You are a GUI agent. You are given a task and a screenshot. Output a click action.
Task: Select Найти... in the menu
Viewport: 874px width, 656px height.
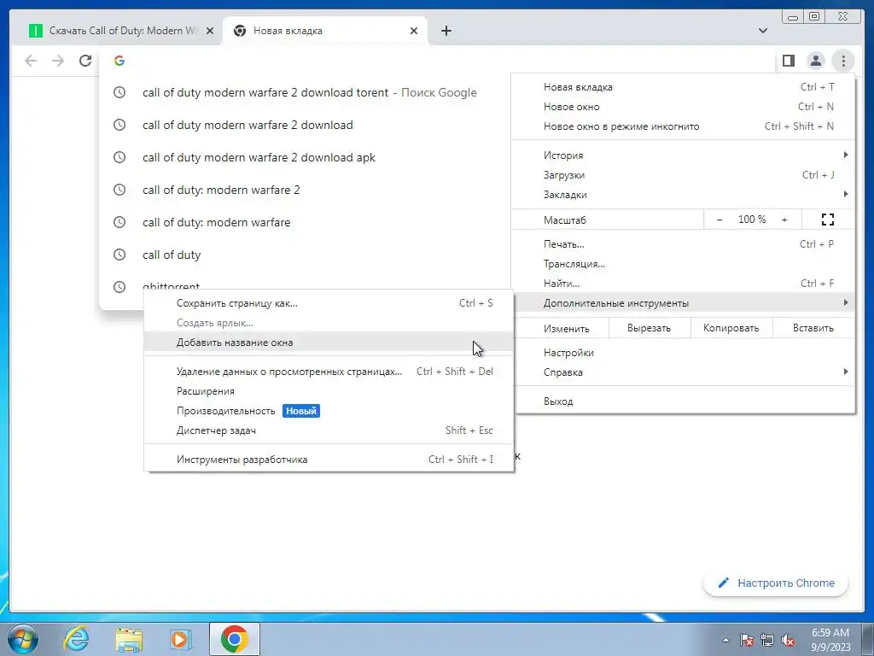684,283
